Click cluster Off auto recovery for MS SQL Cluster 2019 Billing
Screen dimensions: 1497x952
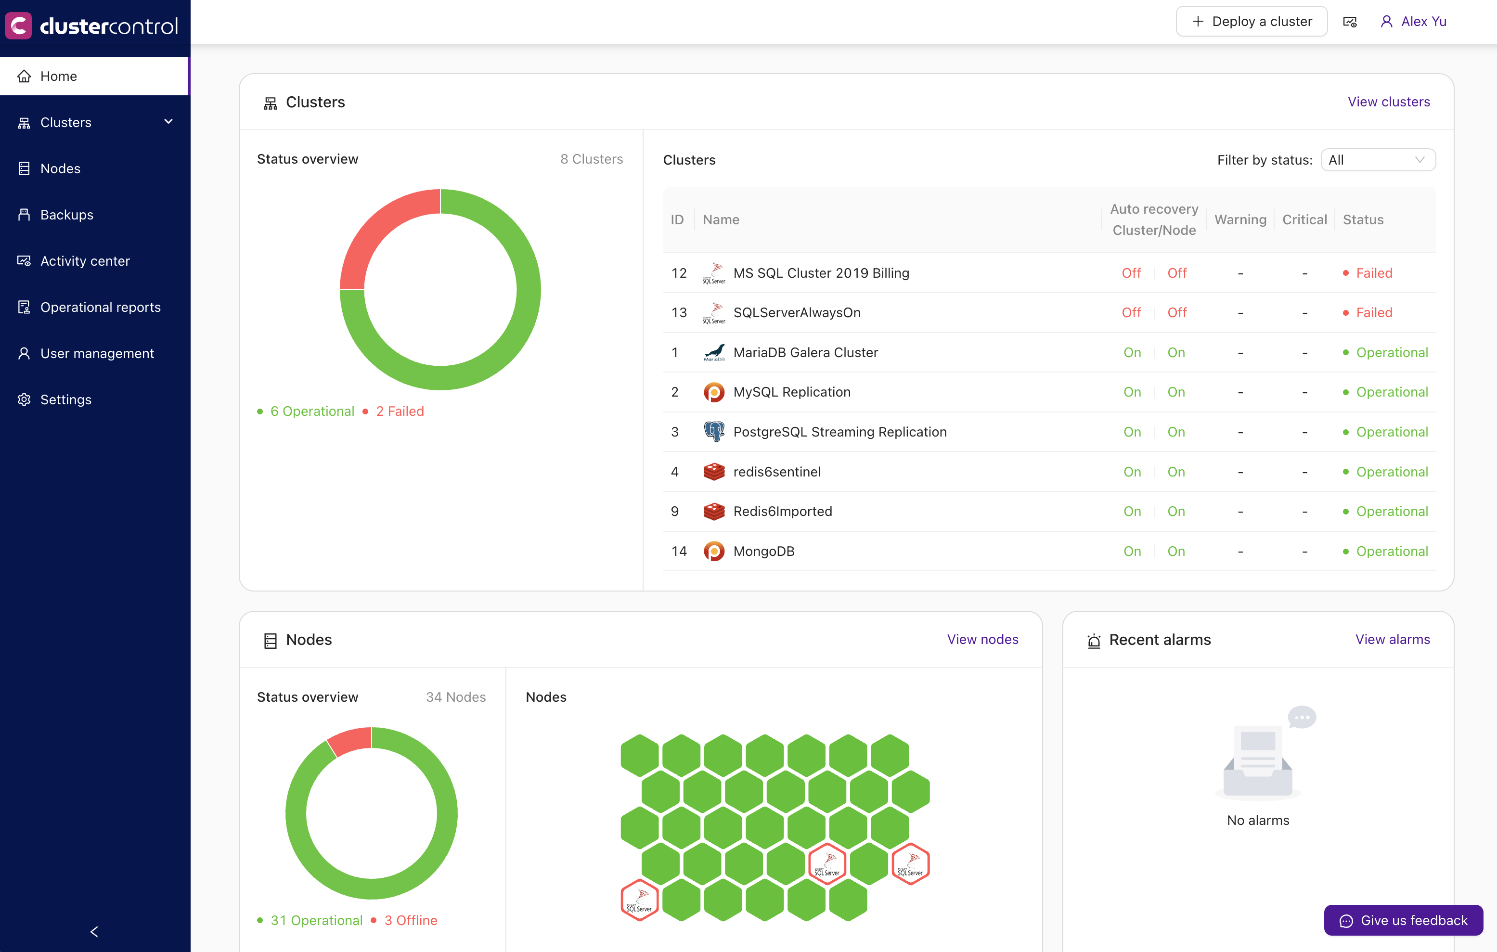(1131, 273)
